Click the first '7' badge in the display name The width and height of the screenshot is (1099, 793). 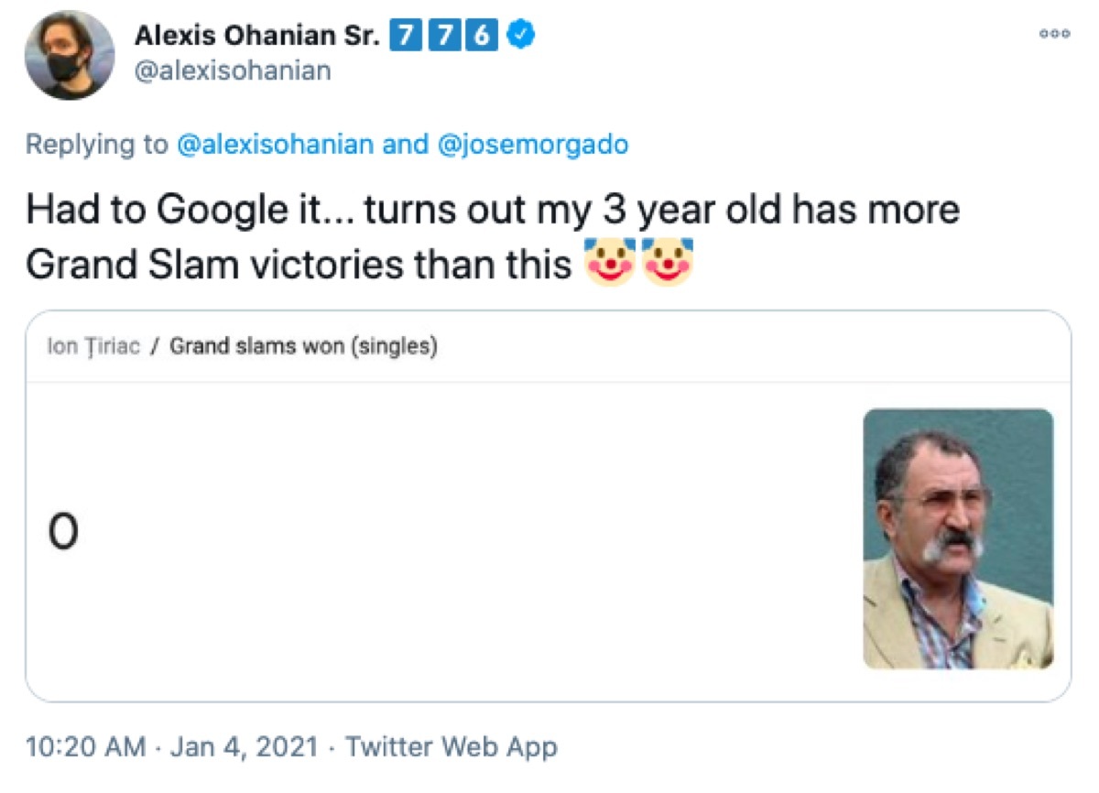point(406,37)
